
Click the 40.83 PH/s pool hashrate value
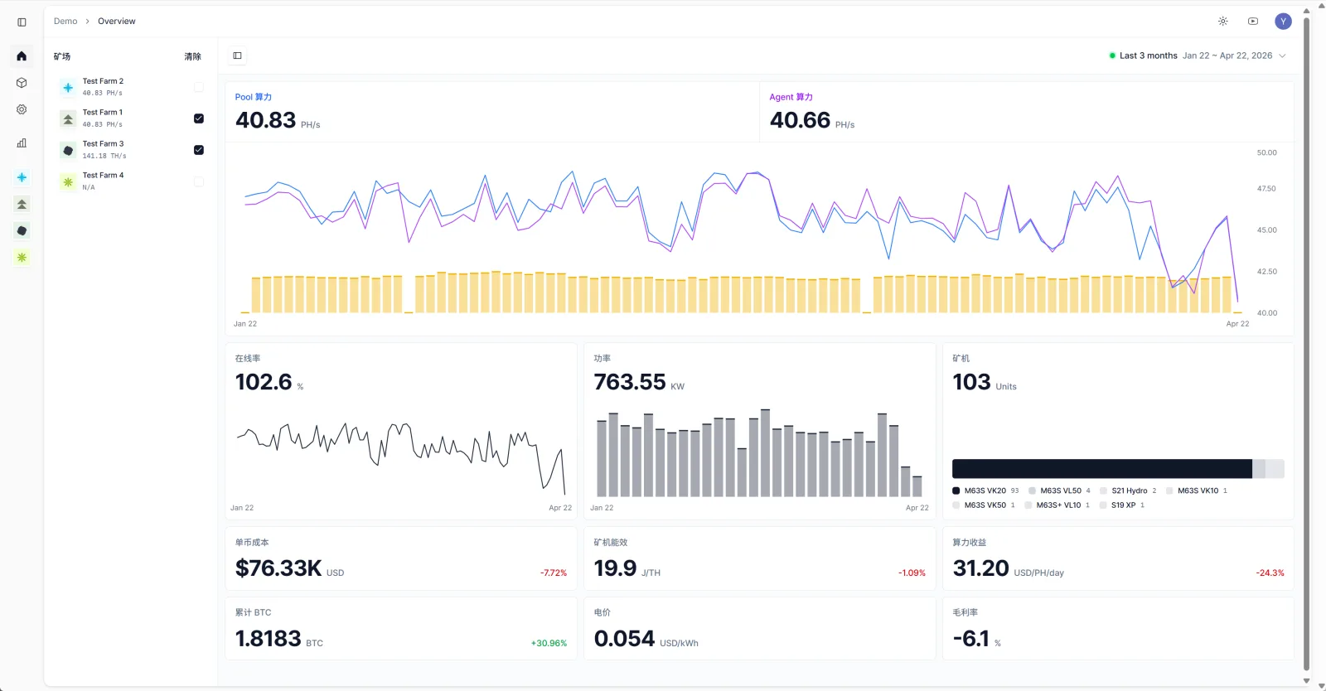278,121
